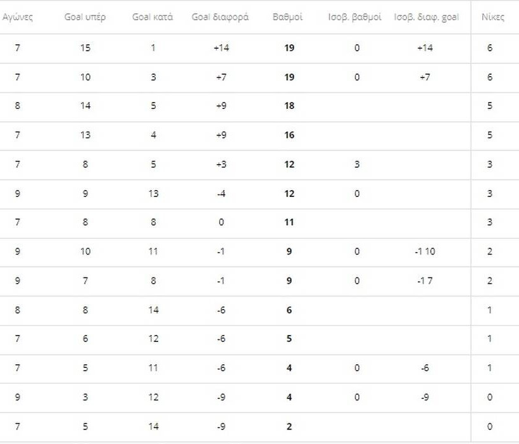
Task: Select the -1 10 tiebreak cell
Action: (425, 251)
